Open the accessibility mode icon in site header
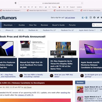This screenshot has height=102, width=102. click(x=84, y=18)
